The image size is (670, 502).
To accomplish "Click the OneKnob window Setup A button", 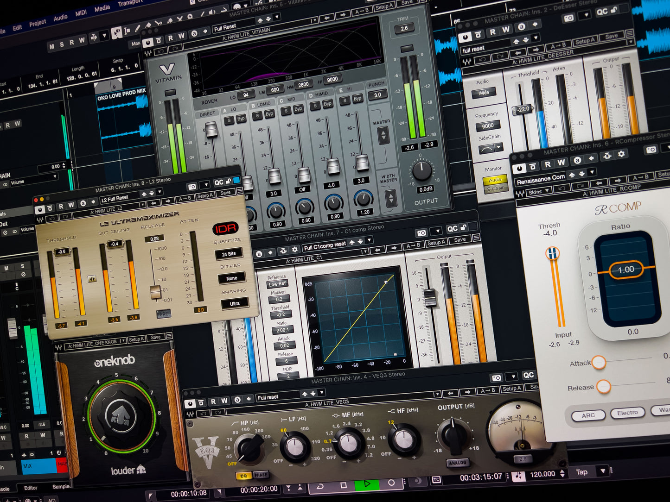I will [136, 339].
